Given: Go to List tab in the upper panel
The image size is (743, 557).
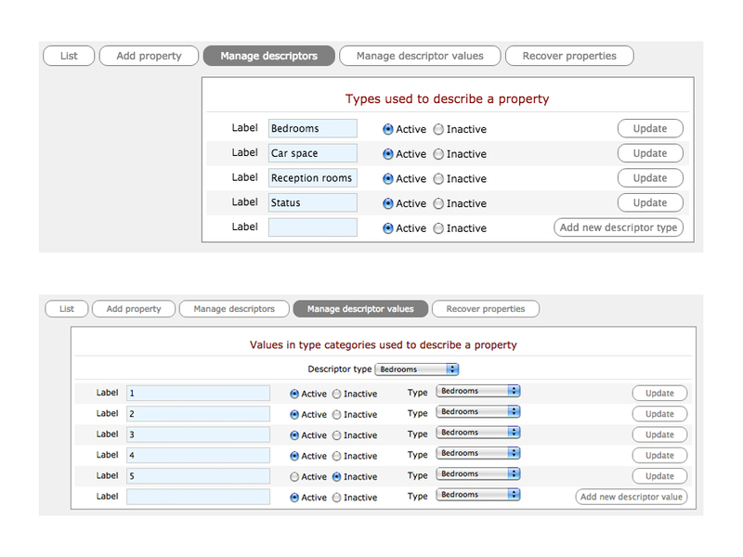Looking at the screenshot, I should (69, 56).
